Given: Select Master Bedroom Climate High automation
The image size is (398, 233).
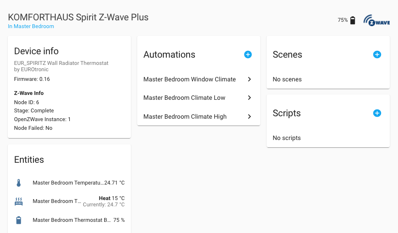Looking at the screenshot, I should coord(185,117).
